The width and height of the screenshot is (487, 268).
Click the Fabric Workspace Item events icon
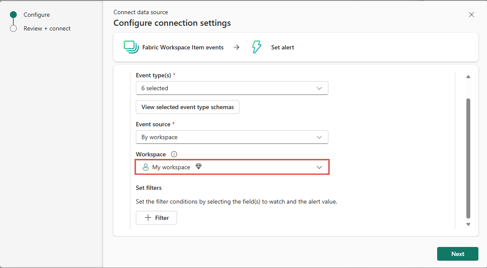click(131, 47)
